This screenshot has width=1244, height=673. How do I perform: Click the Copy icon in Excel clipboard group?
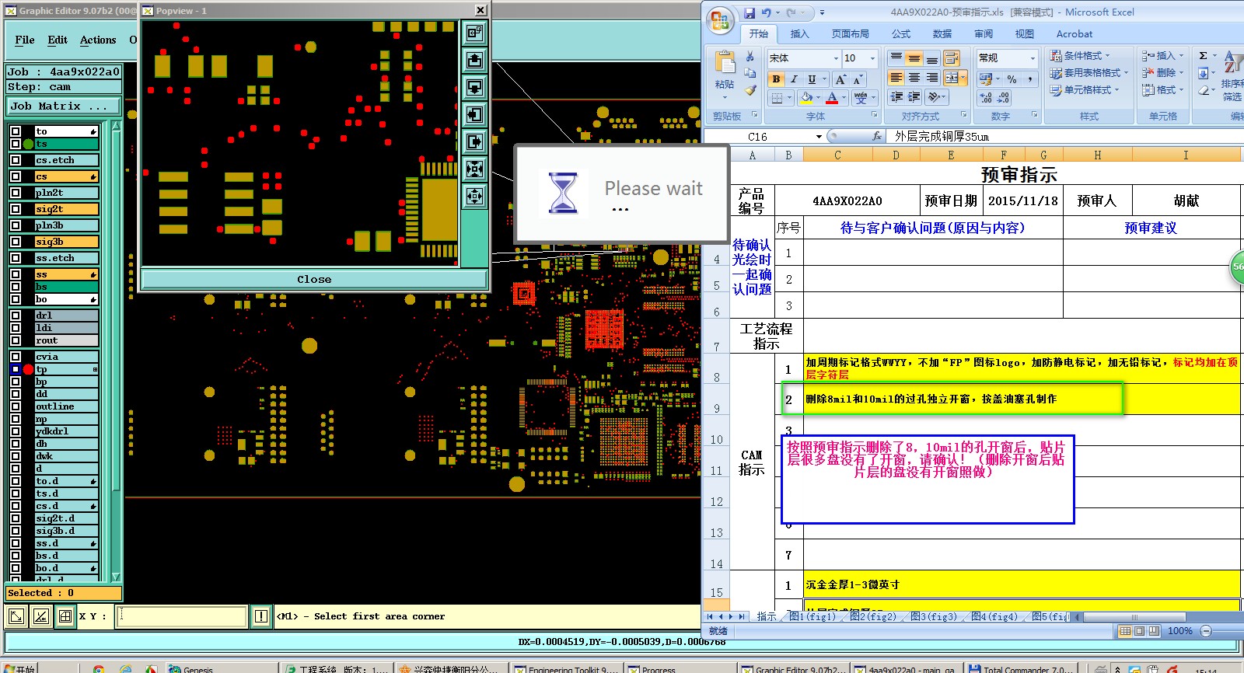(x=750, y=73)
